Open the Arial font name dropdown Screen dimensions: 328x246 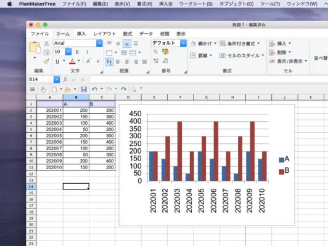99,43
